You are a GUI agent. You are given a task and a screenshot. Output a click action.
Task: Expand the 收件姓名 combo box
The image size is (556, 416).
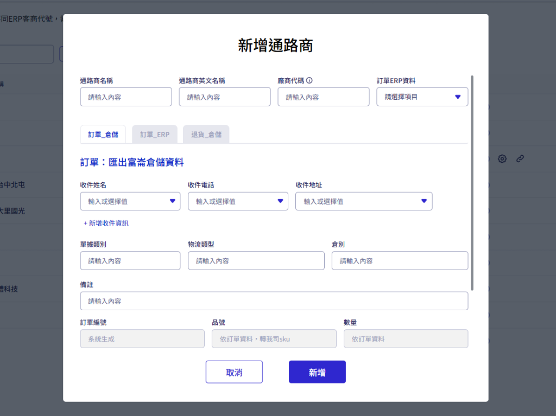pos(173,201)
